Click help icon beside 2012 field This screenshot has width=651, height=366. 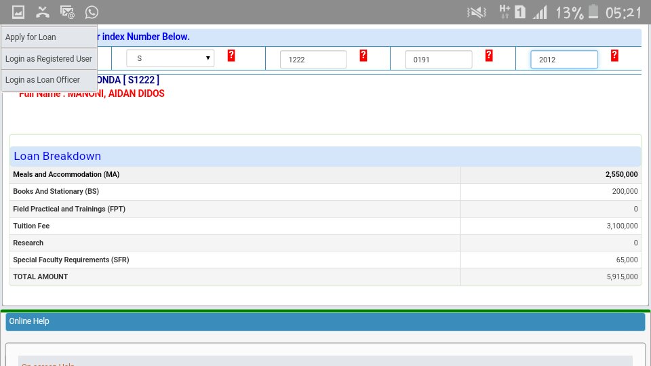(x=614, y=56)
